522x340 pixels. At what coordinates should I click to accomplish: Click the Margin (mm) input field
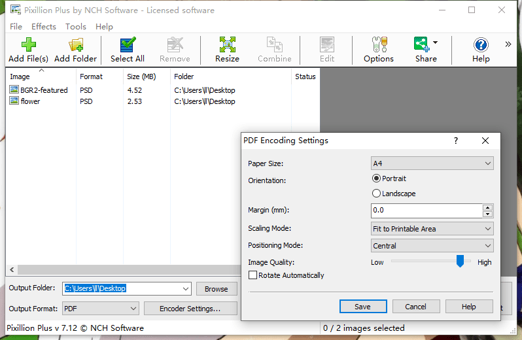(x=426, y=211)
